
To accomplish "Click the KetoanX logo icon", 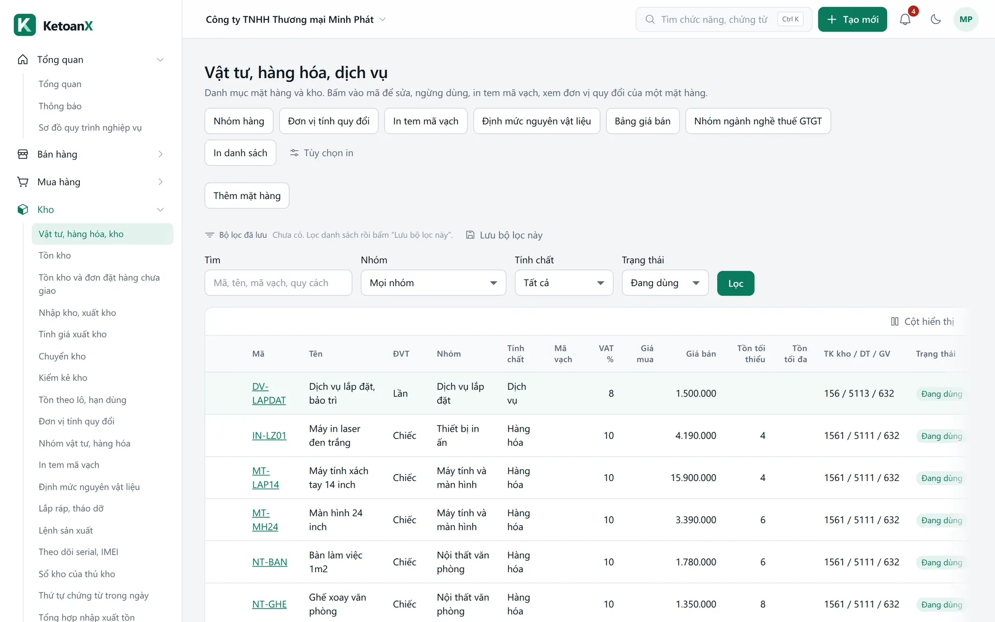I will coord(25,25).
